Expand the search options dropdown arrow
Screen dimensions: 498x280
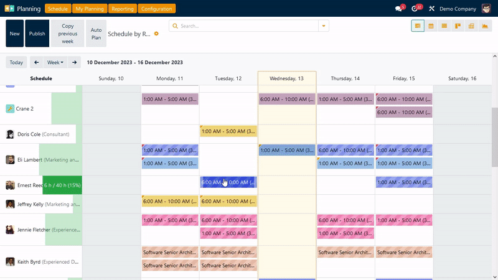(323, 26)
